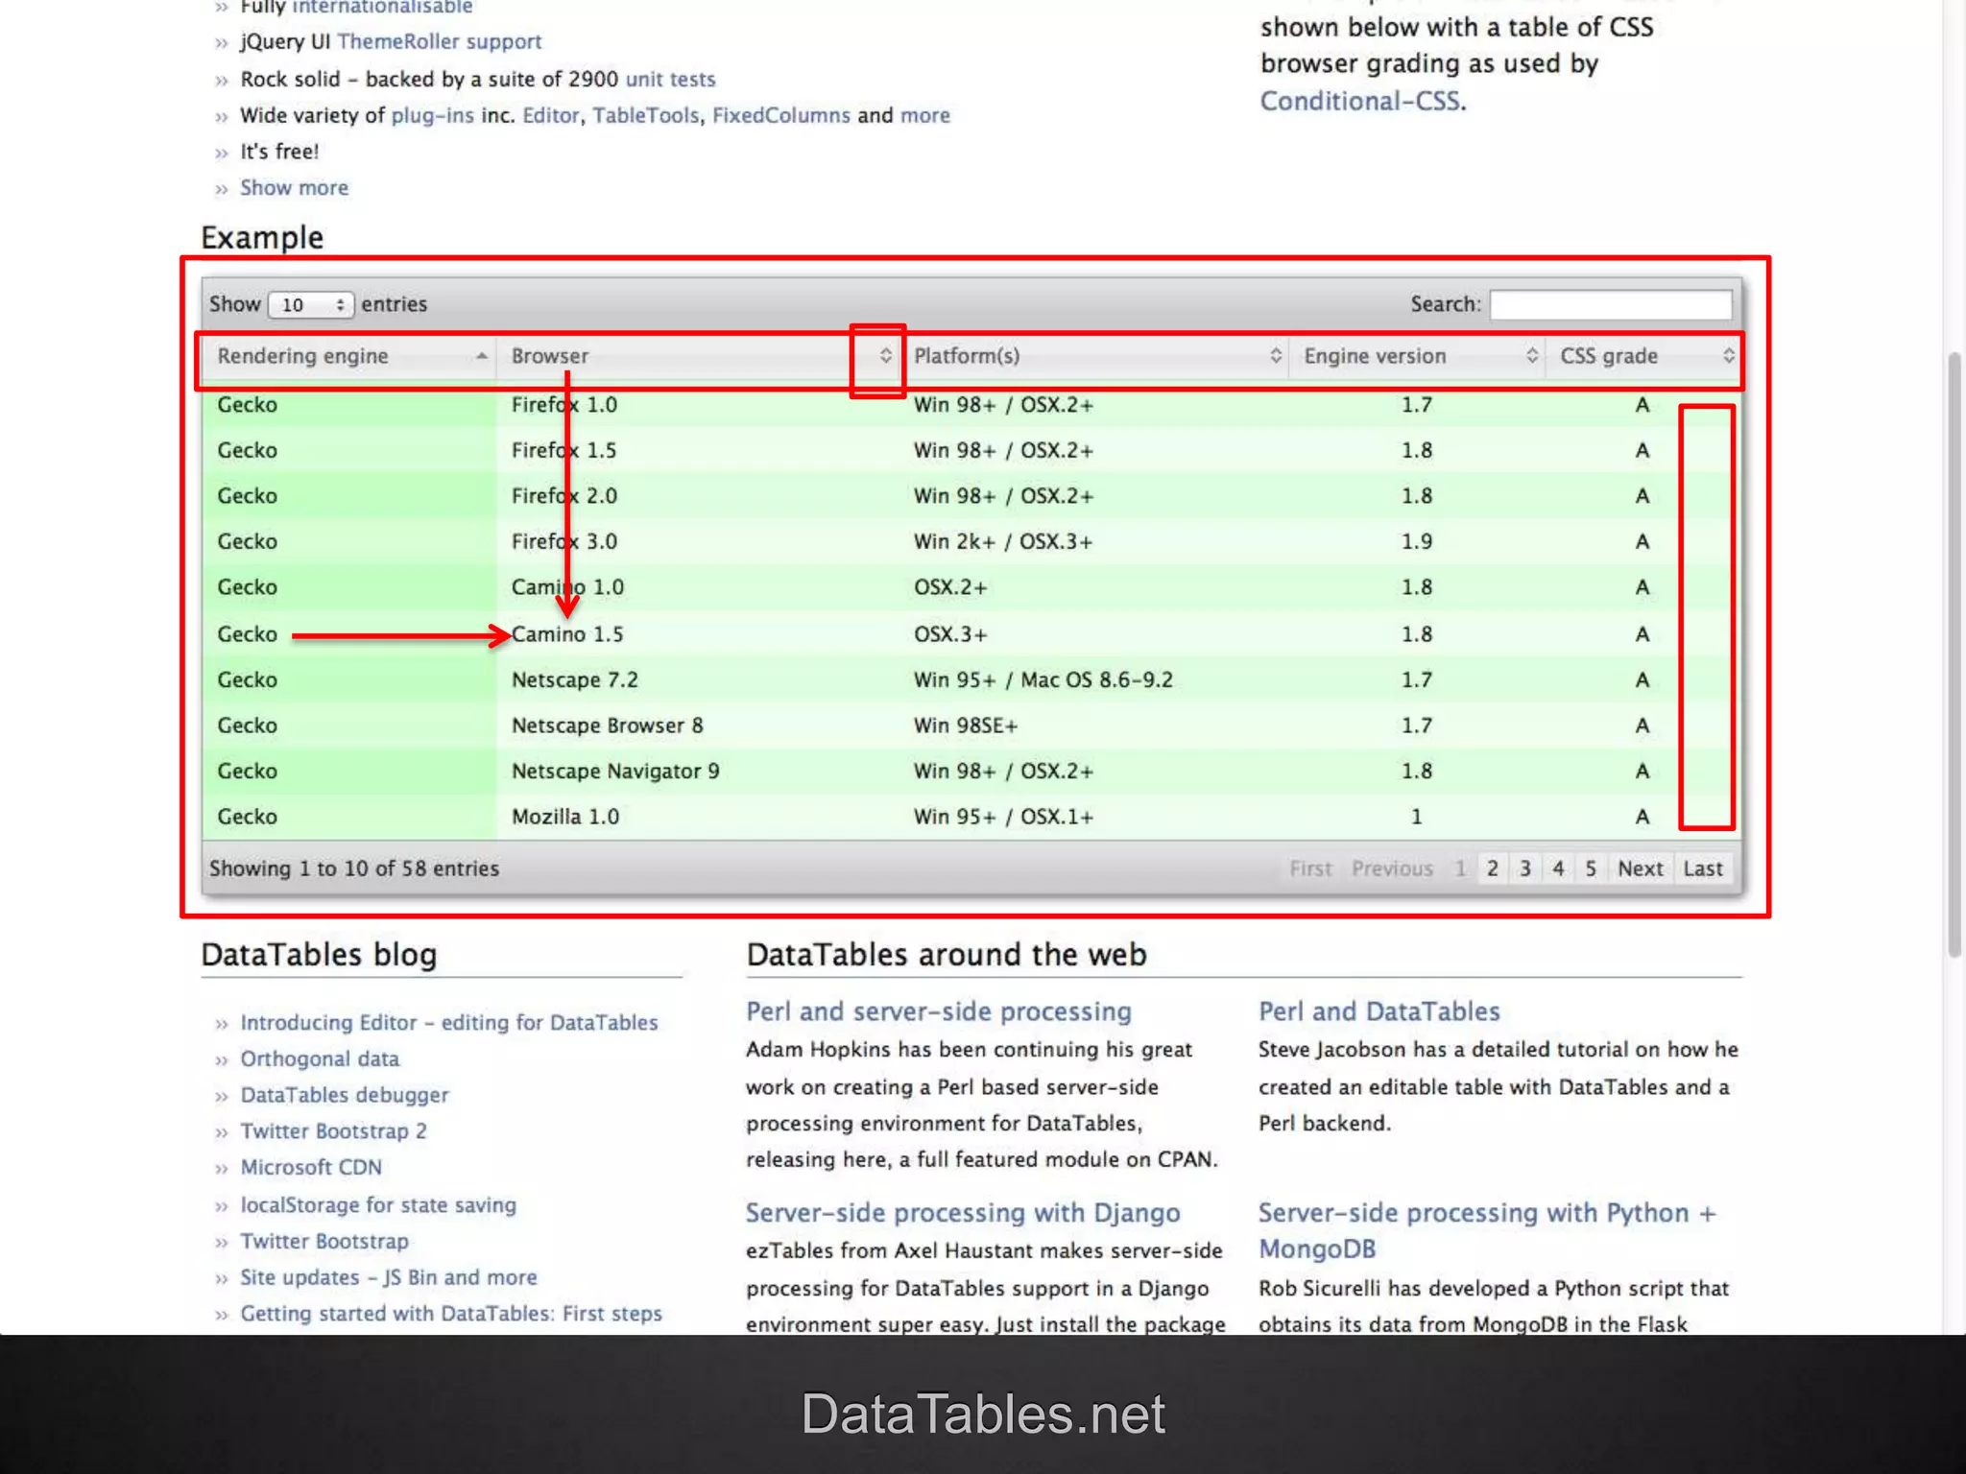This screenshot has height=1474, width=1966.
Task: Click the Platform(s) column sort icon
Action: 1275,356
